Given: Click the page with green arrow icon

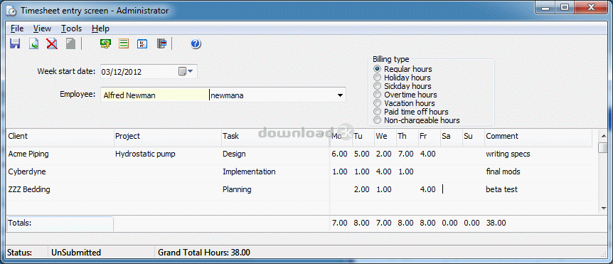Looking at the screenshot, I should [x=33, y=43].
